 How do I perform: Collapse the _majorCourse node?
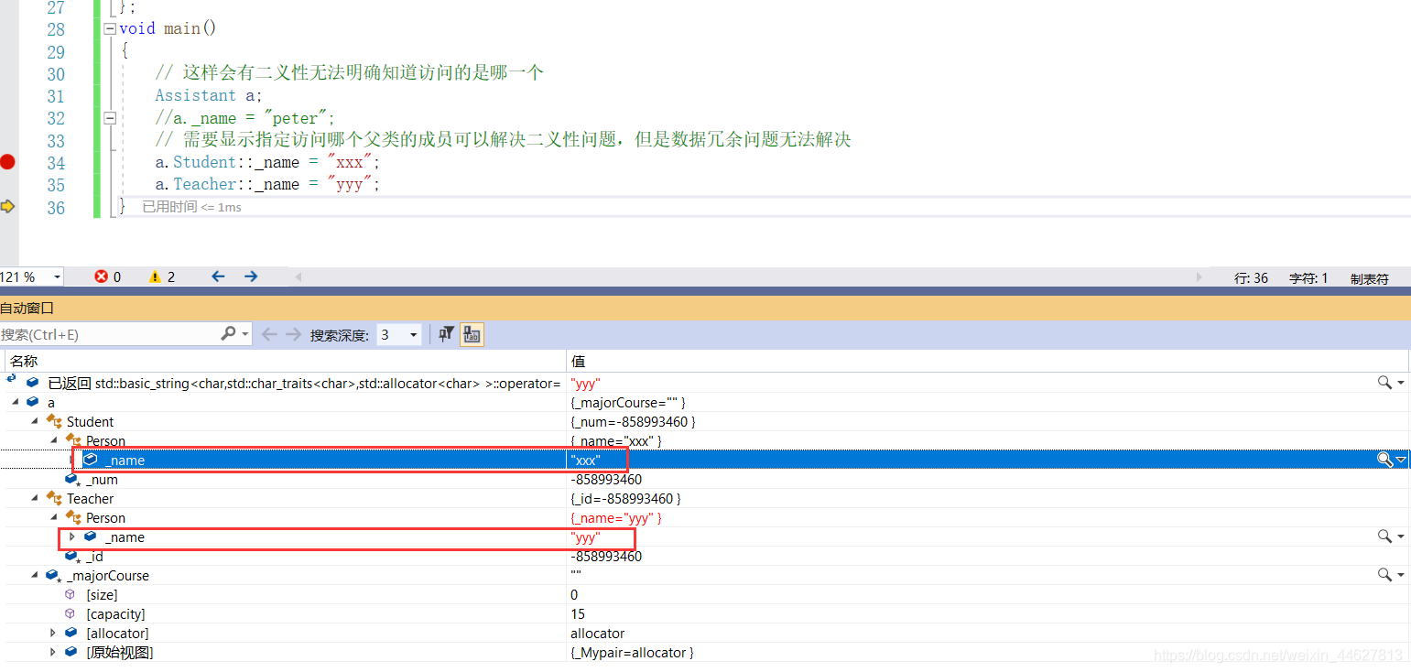(35, 576)
